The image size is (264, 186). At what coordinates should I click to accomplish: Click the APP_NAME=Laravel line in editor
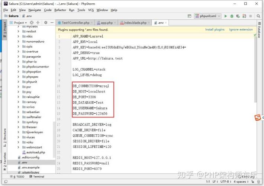[88, 36]
